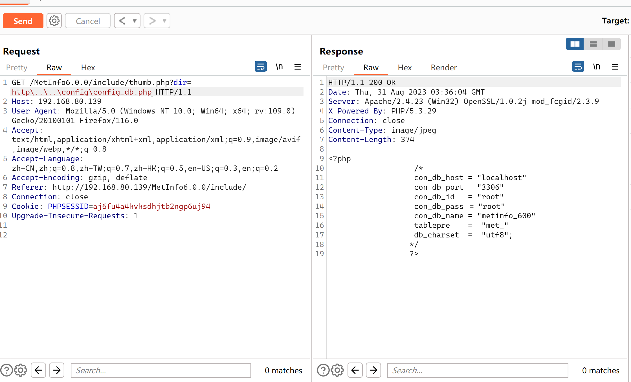Open Response search settings gear
This screenshot has height=382, width=631.
click(x=337, y=370)
